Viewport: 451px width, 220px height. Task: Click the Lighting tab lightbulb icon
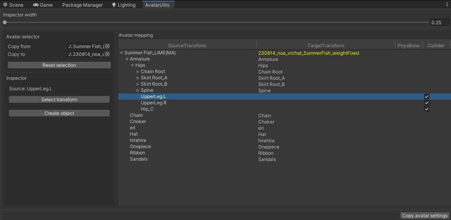tap(114, 5)
